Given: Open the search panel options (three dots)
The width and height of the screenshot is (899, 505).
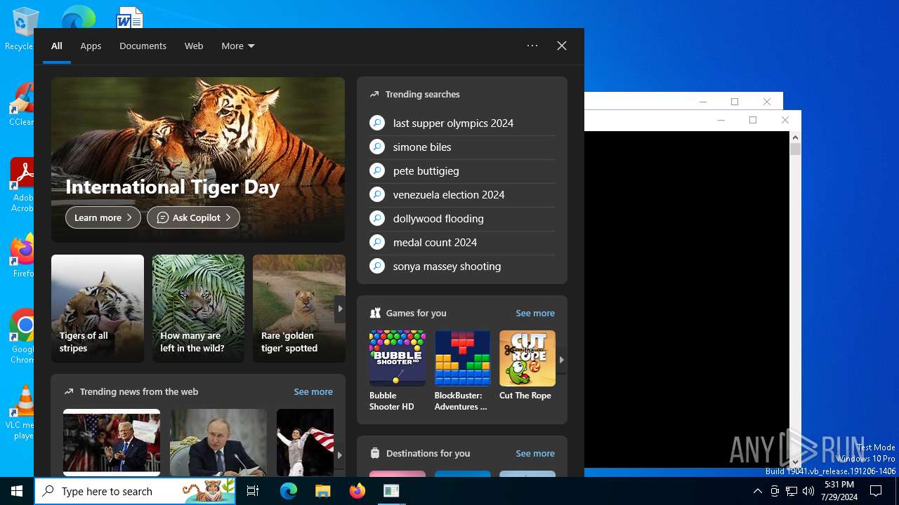Looking at the screenshot, I should [x=532, y=46].
